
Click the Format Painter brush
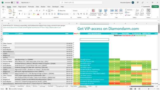click(x=14, y=15)
